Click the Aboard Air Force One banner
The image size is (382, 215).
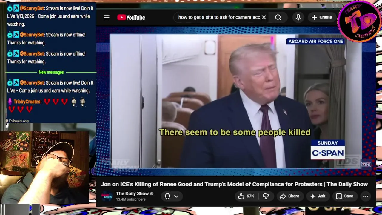pos(315,41)
